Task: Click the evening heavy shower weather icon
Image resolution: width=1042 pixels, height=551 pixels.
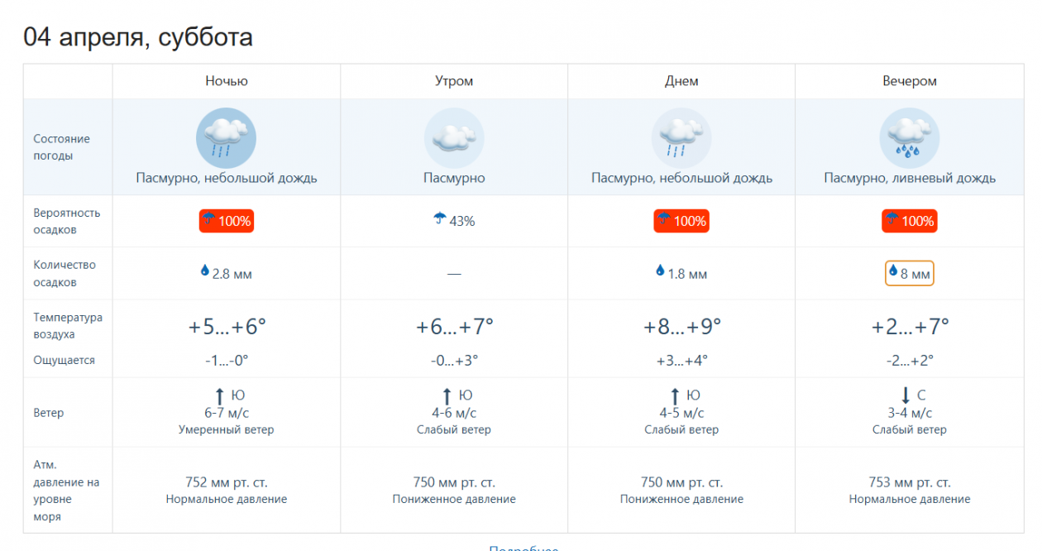Action: tap(909, 138)
